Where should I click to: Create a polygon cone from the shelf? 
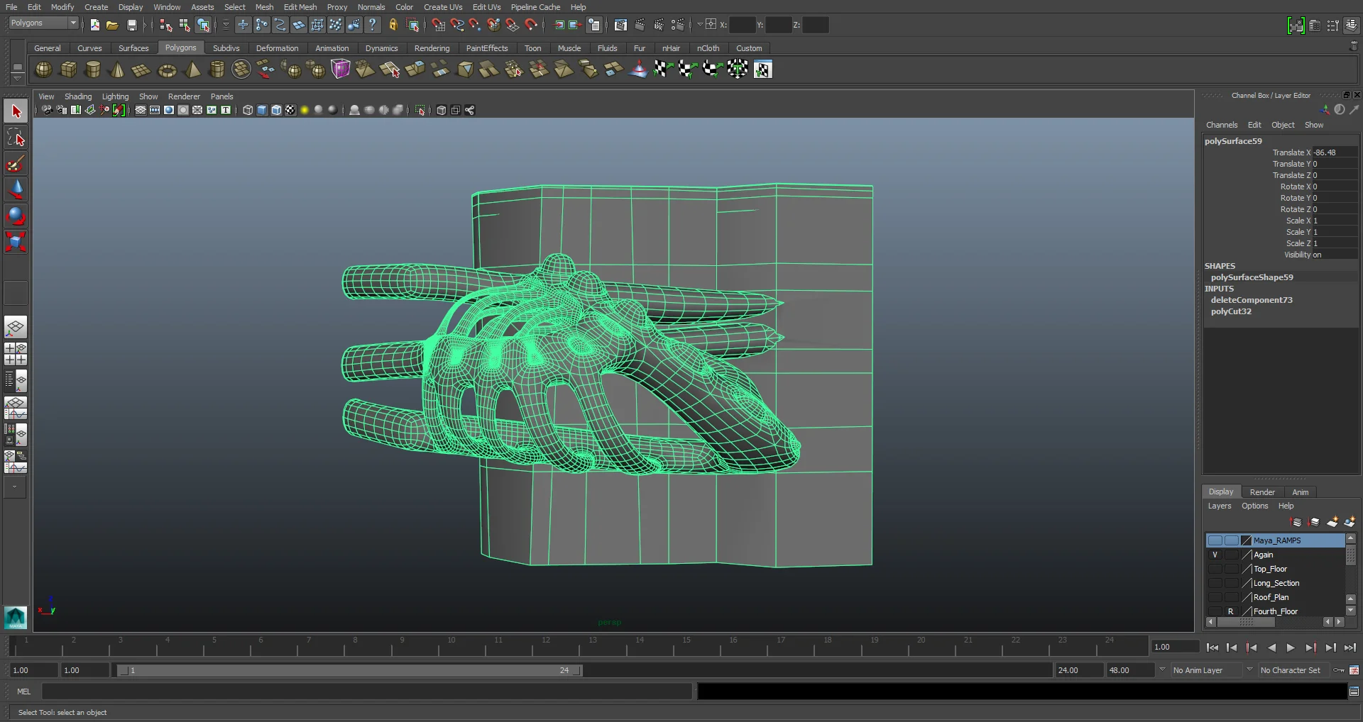pyautogui.click(x=118, y=70)
